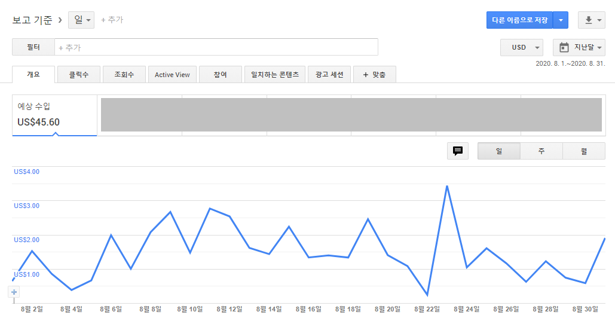Open the download report icon
This screenshot has height=321, width=615.
click(588, 20)
